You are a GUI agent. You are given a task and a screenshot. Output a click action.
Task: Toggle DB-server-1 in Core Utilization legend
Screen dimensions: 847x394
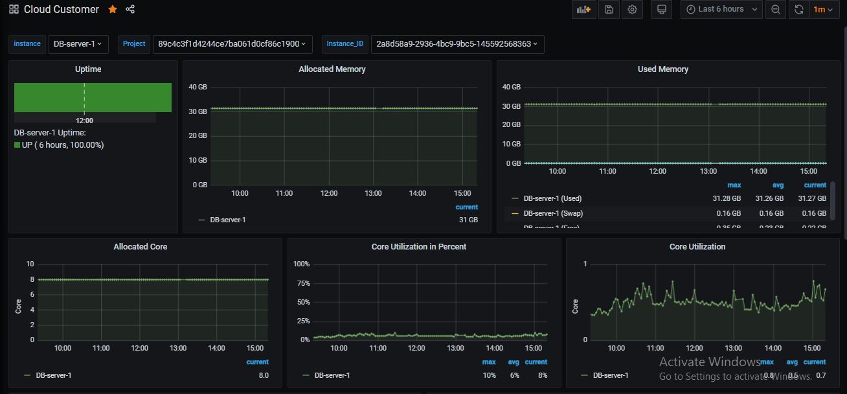point(611,375)
